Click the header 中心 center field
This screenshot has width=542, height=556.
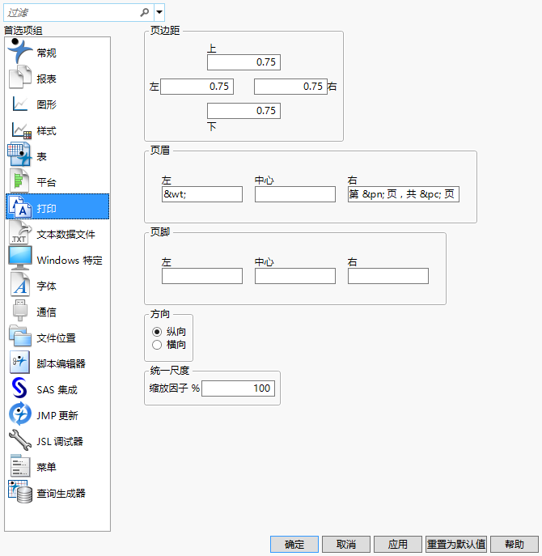295,194
